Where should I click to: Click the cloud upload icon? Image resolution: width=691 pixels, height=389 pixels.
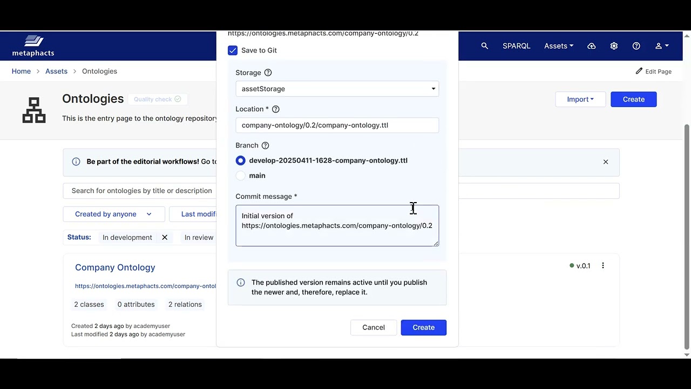coord(592,46)
